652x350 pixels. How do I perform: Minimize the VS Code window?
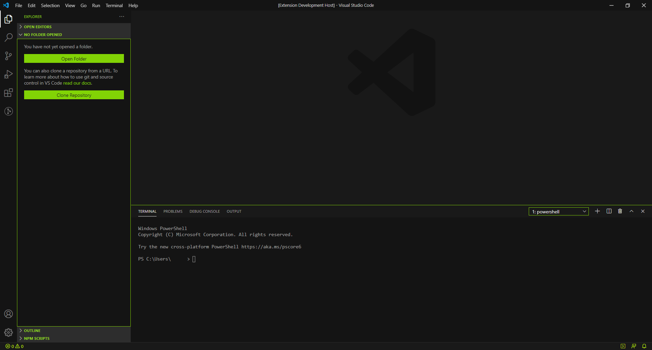(x=611, y=5)
